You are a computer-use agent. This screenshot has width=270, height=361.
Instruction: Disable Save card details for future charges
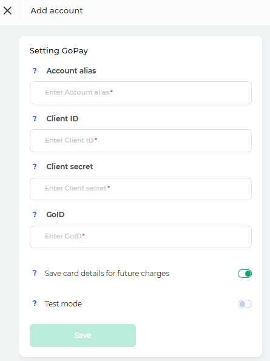(245, 274)
